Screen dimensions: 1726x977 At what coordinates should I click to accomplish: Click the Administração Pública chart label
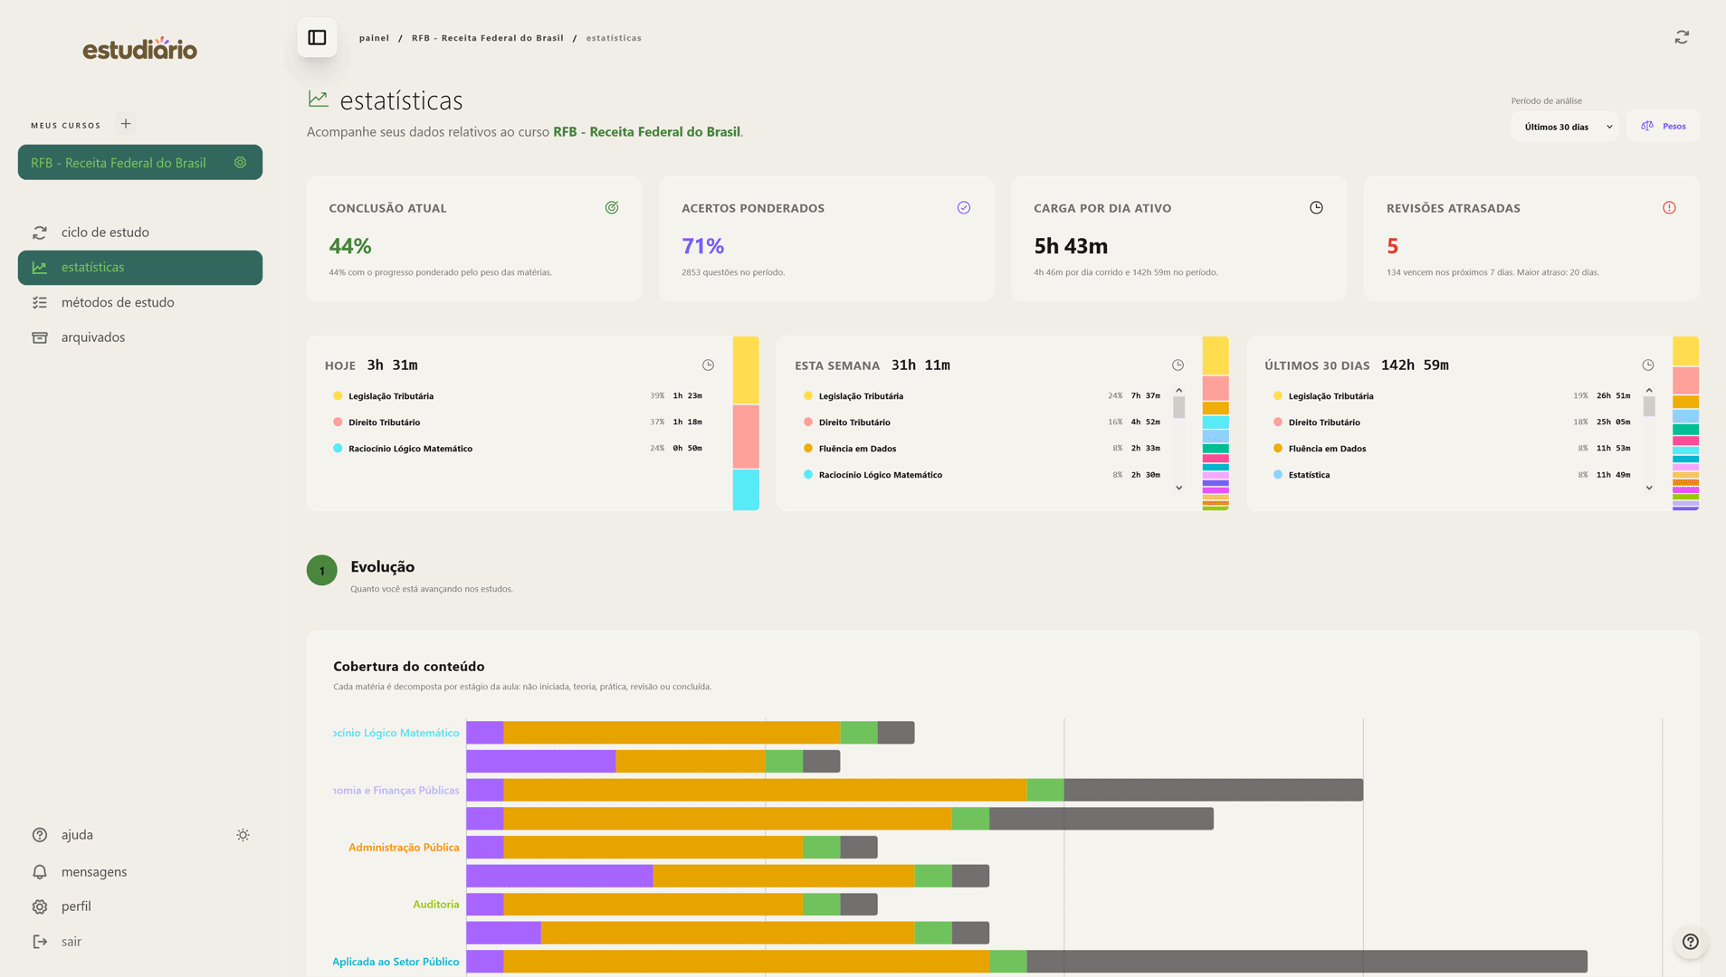(404, 848)
